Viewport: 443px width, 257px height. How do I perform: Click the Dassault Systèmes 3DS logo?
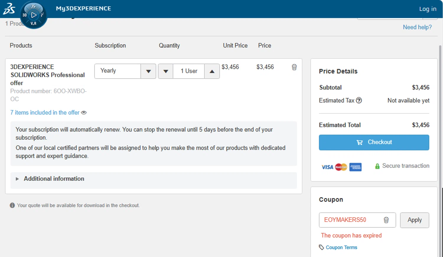9,9
